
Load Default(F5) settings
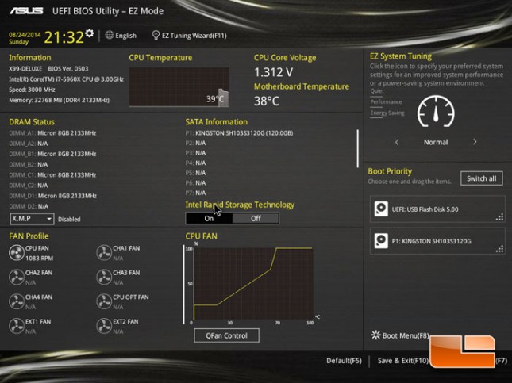click(344, 361)
